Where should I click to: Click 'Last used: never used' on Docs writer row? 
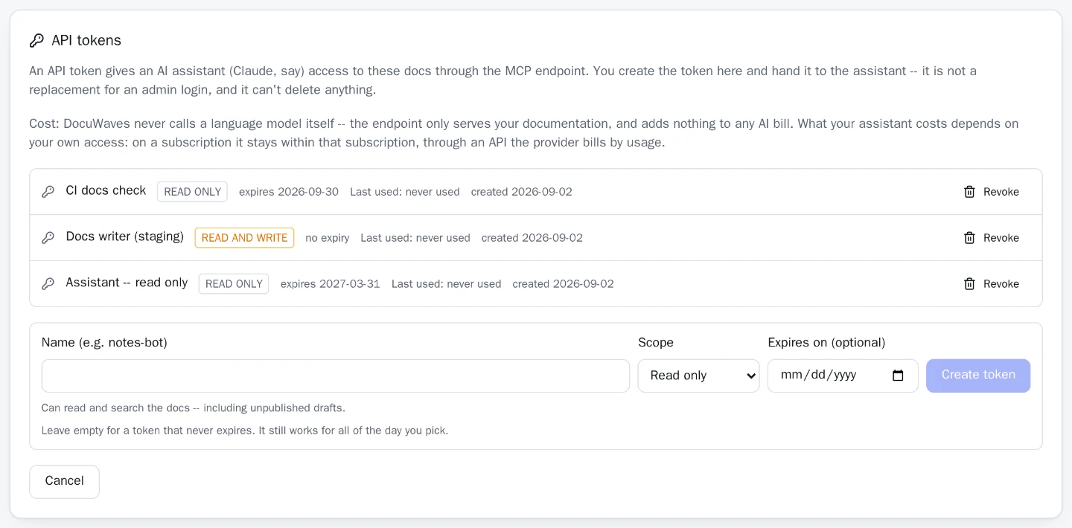[415, 238]
